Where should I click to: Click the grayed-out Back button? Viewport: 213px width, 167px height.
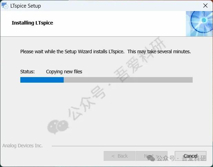pos(120,156)
